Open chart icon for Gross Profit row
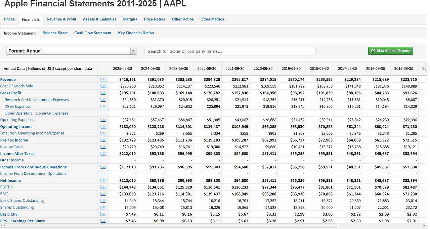This screenshot has height=229, width=430. (x=103, y=93)
